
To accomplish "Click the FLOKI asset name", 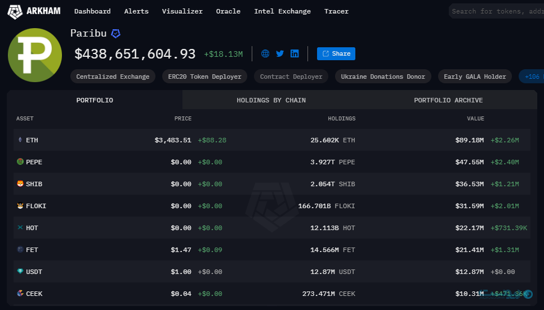I will [36, 206].
